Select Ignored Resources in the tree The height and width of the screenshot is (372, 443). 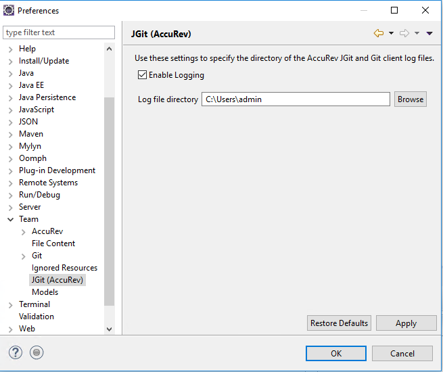(x=64, y=268)
